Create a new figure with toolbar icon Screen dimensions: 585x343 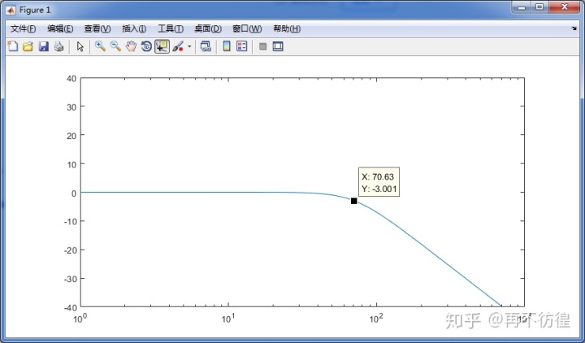tap(13, 46)
